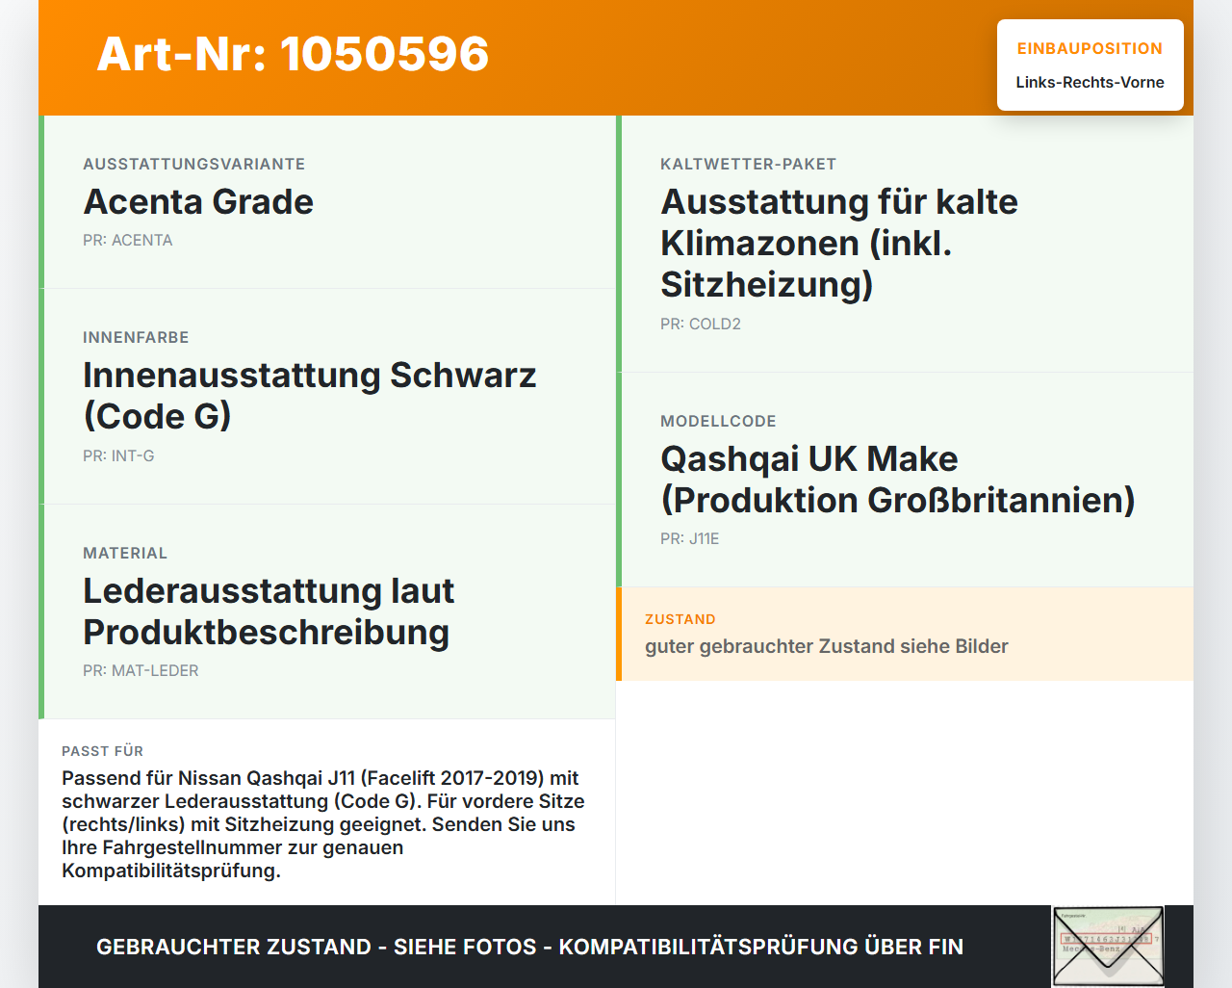Select the heading 'Art-Nr: 1050596'
The image size is (1232, 988).
pos(293,54)
